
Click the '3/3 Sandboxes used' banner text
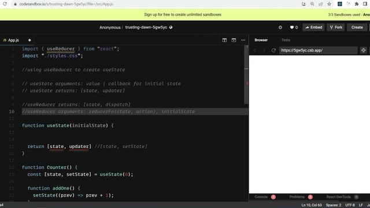[x=344, y=14]
